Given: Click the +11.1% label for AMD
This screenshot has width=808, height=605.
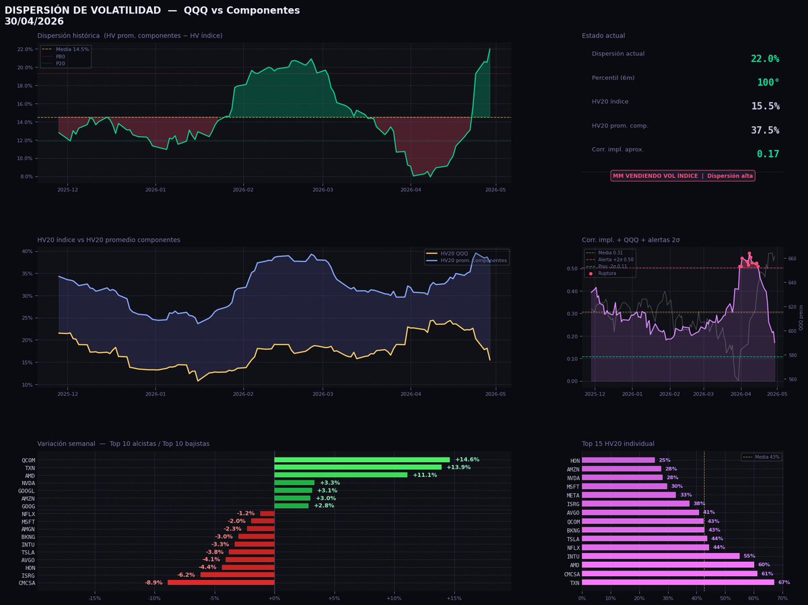Looking at the screenshot, I should 424,475.
